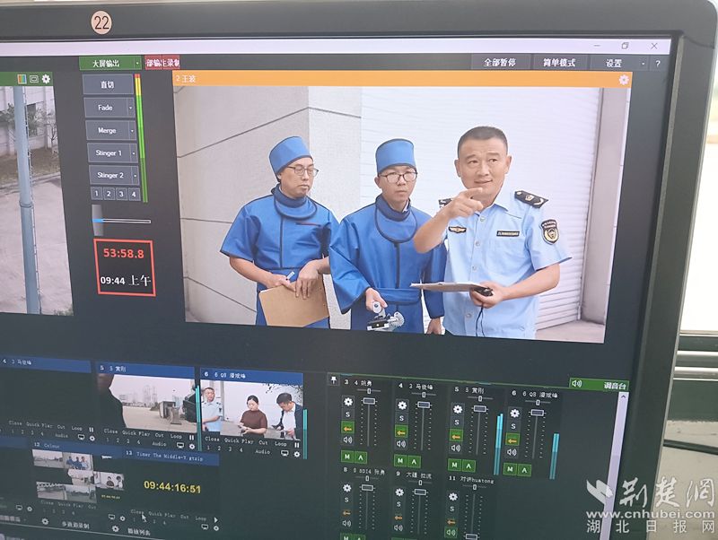Click the 直切 cut button
Viewport: 718px width, 540px height.
pyautogui.click(x=108, y=84)
